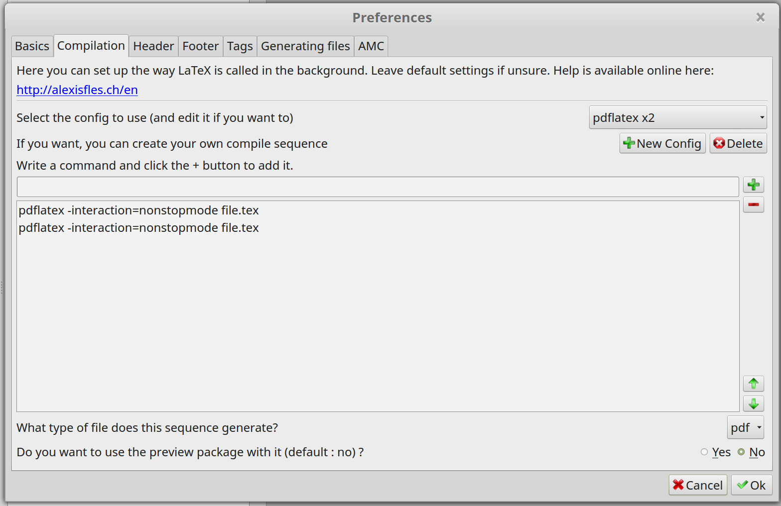Move command up with green up arrow

753,384
